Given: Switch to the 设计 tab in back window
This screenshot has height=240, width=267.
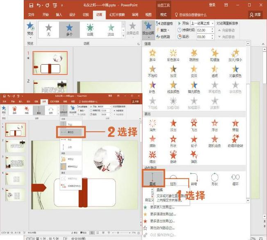Looking at the screenshot, I should coord(72,15).
